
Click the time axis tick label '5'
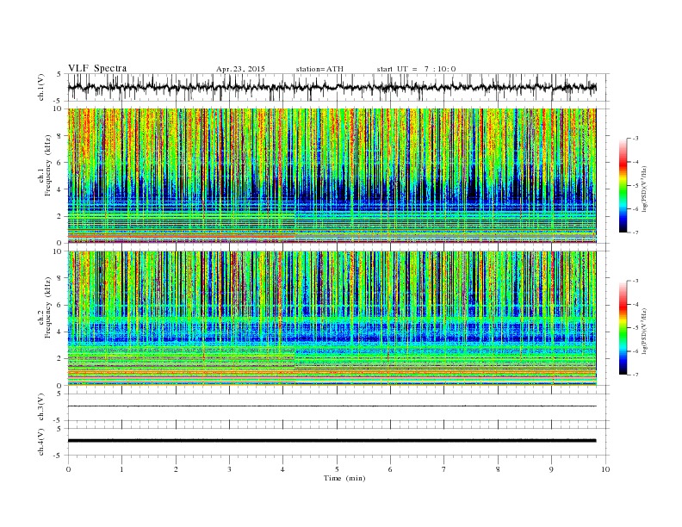(337, 469)
